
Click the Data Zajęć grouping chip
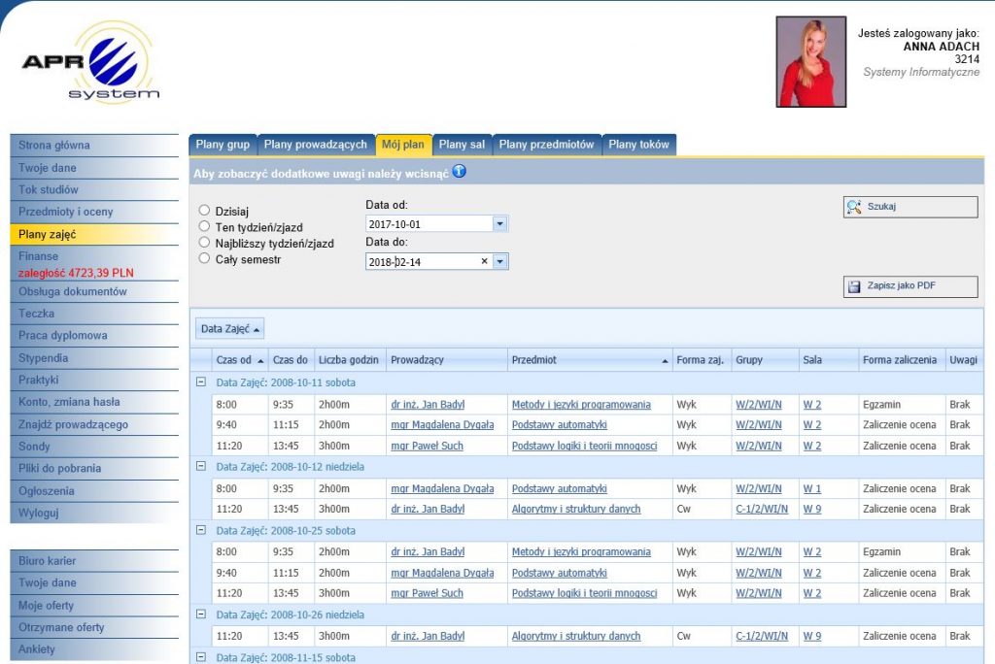pos(229,328)
